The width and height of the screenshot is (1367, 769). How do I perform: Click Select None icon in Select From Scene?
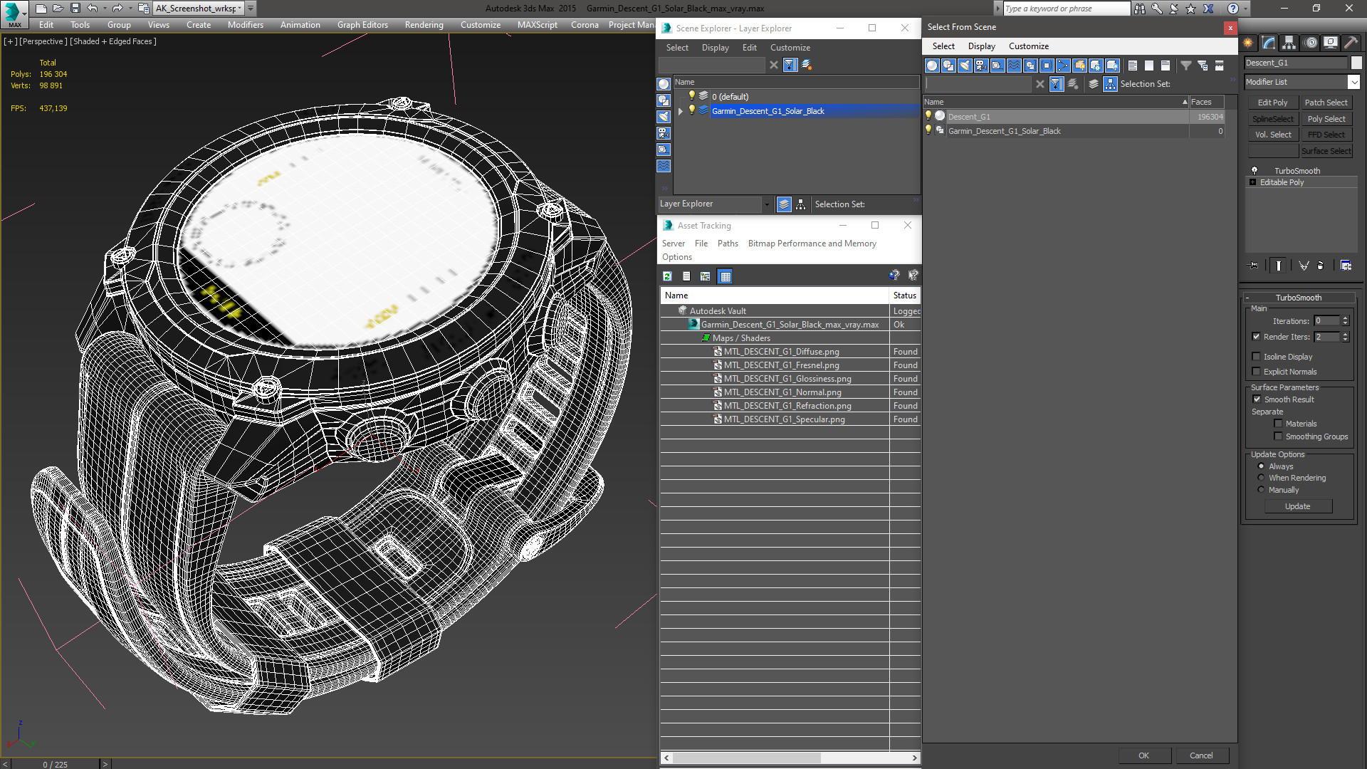coord(1149,66)
